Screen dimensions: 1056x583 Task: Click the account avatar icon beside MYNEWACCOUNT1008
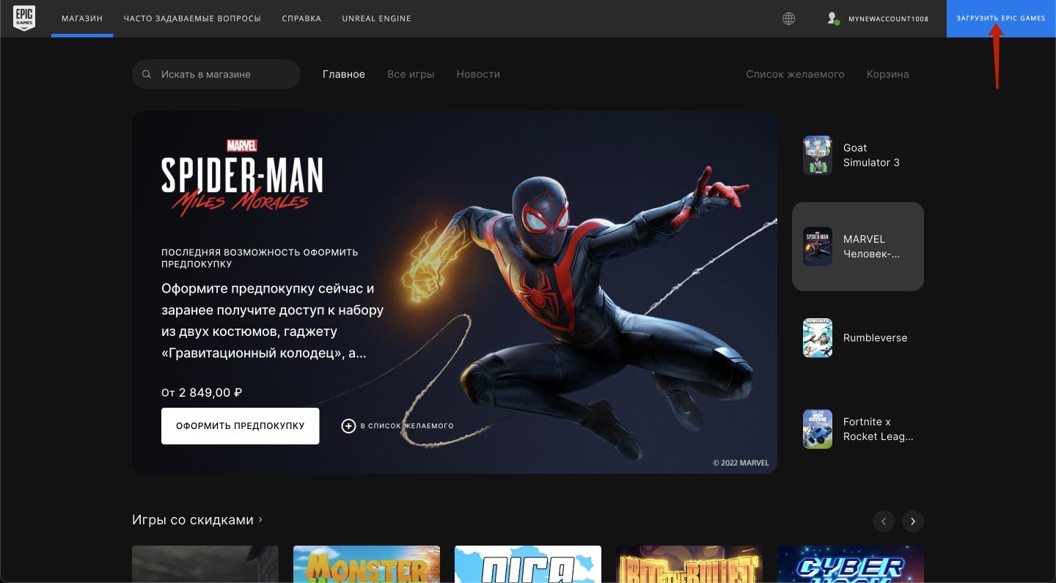(833, 18)
